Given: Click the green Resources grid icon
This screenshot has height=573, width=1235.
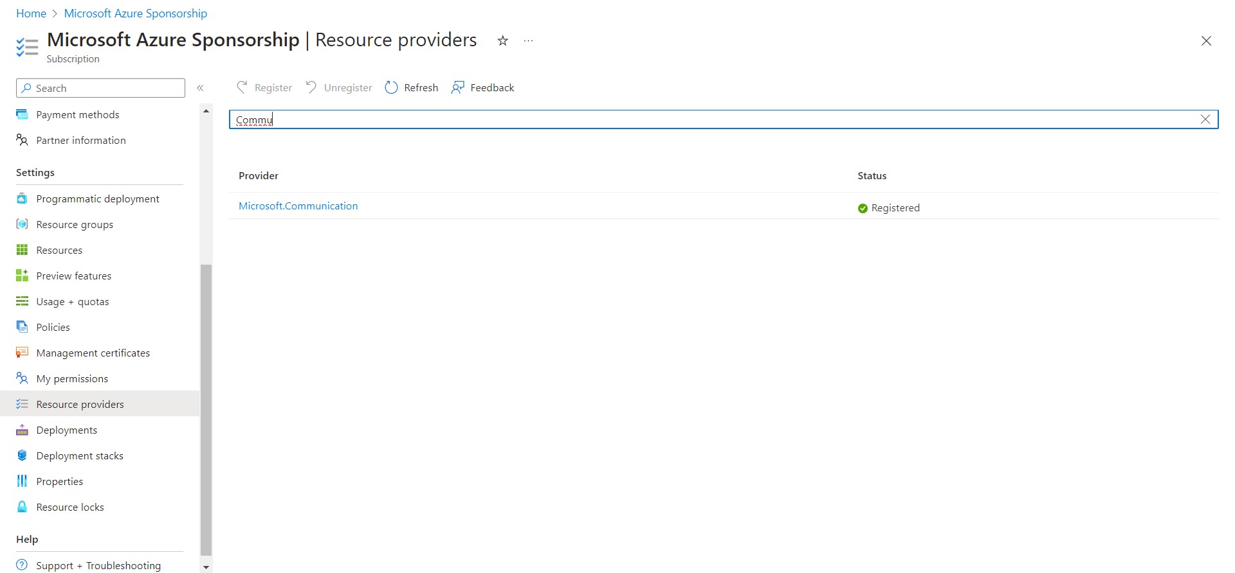Looking at the screenshot, I should 22,250.
